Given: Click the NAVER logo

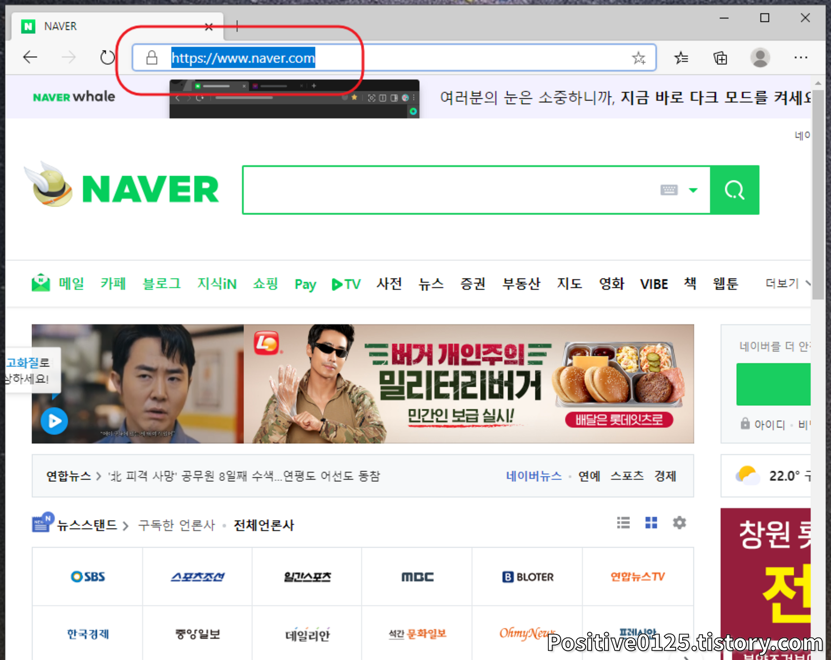Looking at the screenshot, I should point(151,189).
